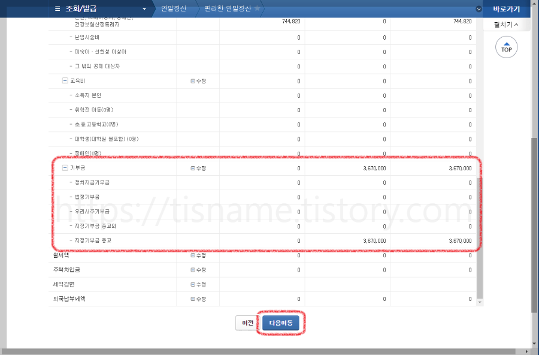Viewport: 539px width, 355px height.
Task: Open the round dropdown arrow near 바로가기
Action: 479,9
